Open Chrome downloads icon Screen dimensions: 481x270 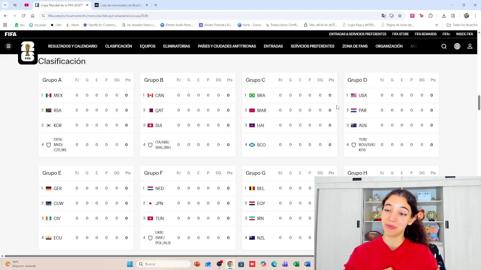[x=444, y=16]
